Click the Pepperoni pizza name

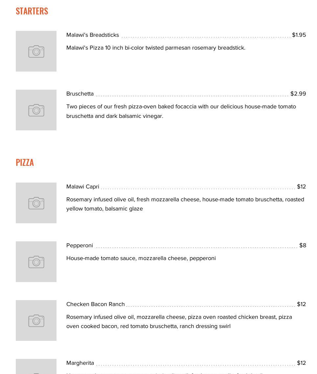79,245
